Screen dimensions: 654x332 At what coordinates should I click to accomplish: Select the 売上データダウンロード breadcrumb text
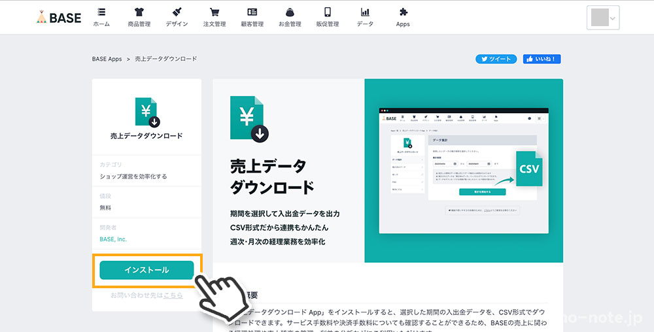pos(166,59)
